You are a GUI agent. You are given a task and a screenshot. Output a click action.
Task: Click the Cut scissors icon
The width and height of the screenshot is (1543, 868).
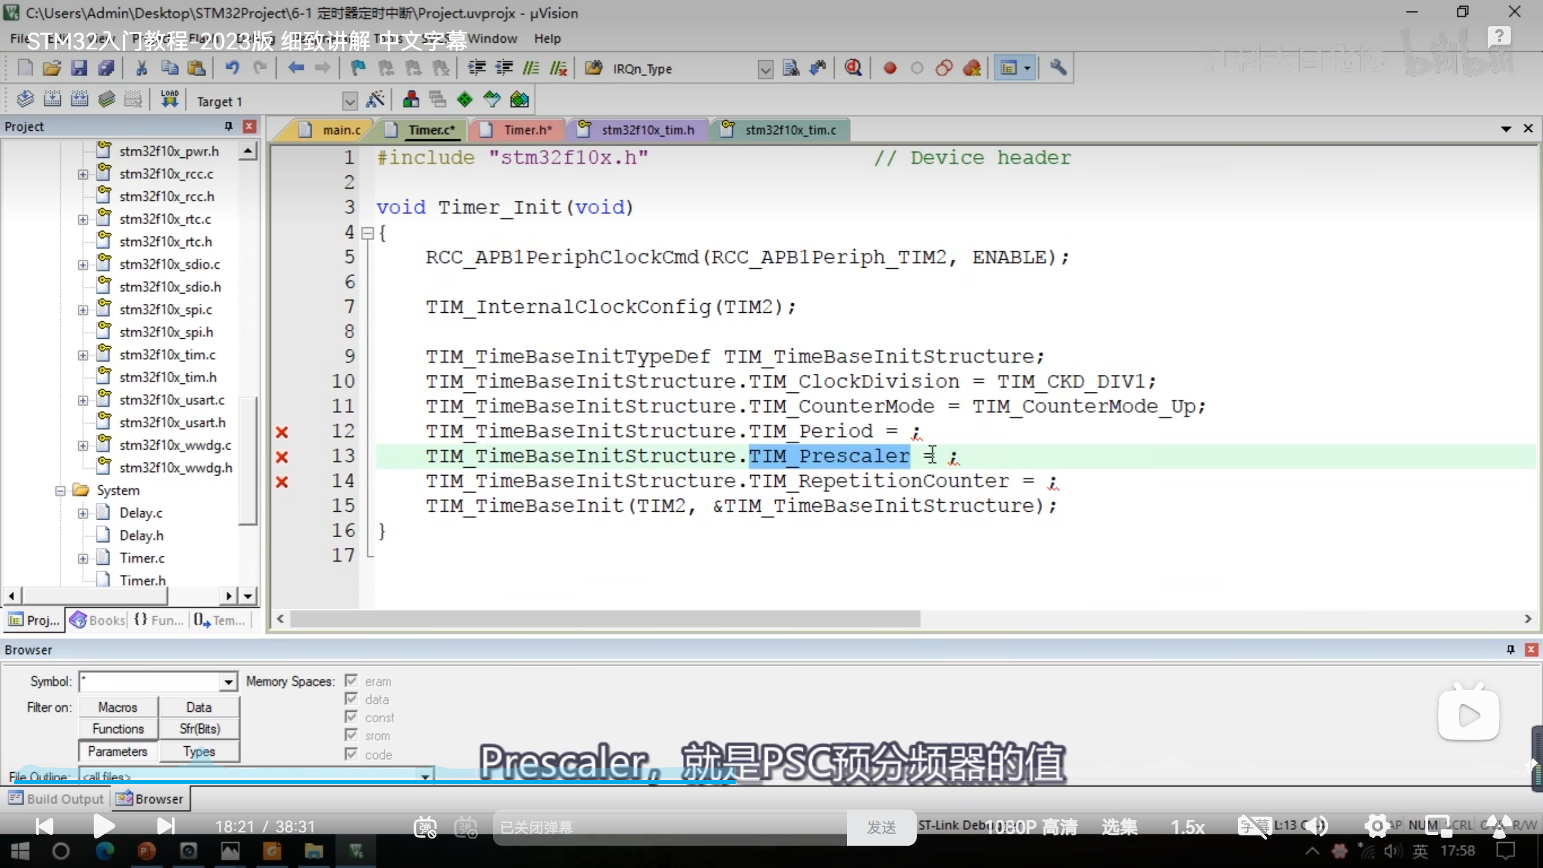click(142, 68)
